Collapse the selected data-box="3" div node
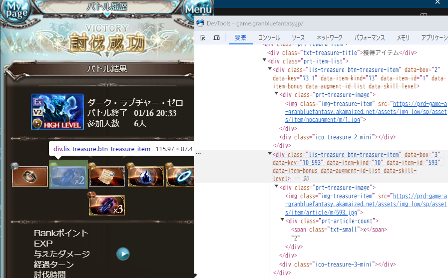This screenshot has height=278, width=448. click(x=270, y=153)
